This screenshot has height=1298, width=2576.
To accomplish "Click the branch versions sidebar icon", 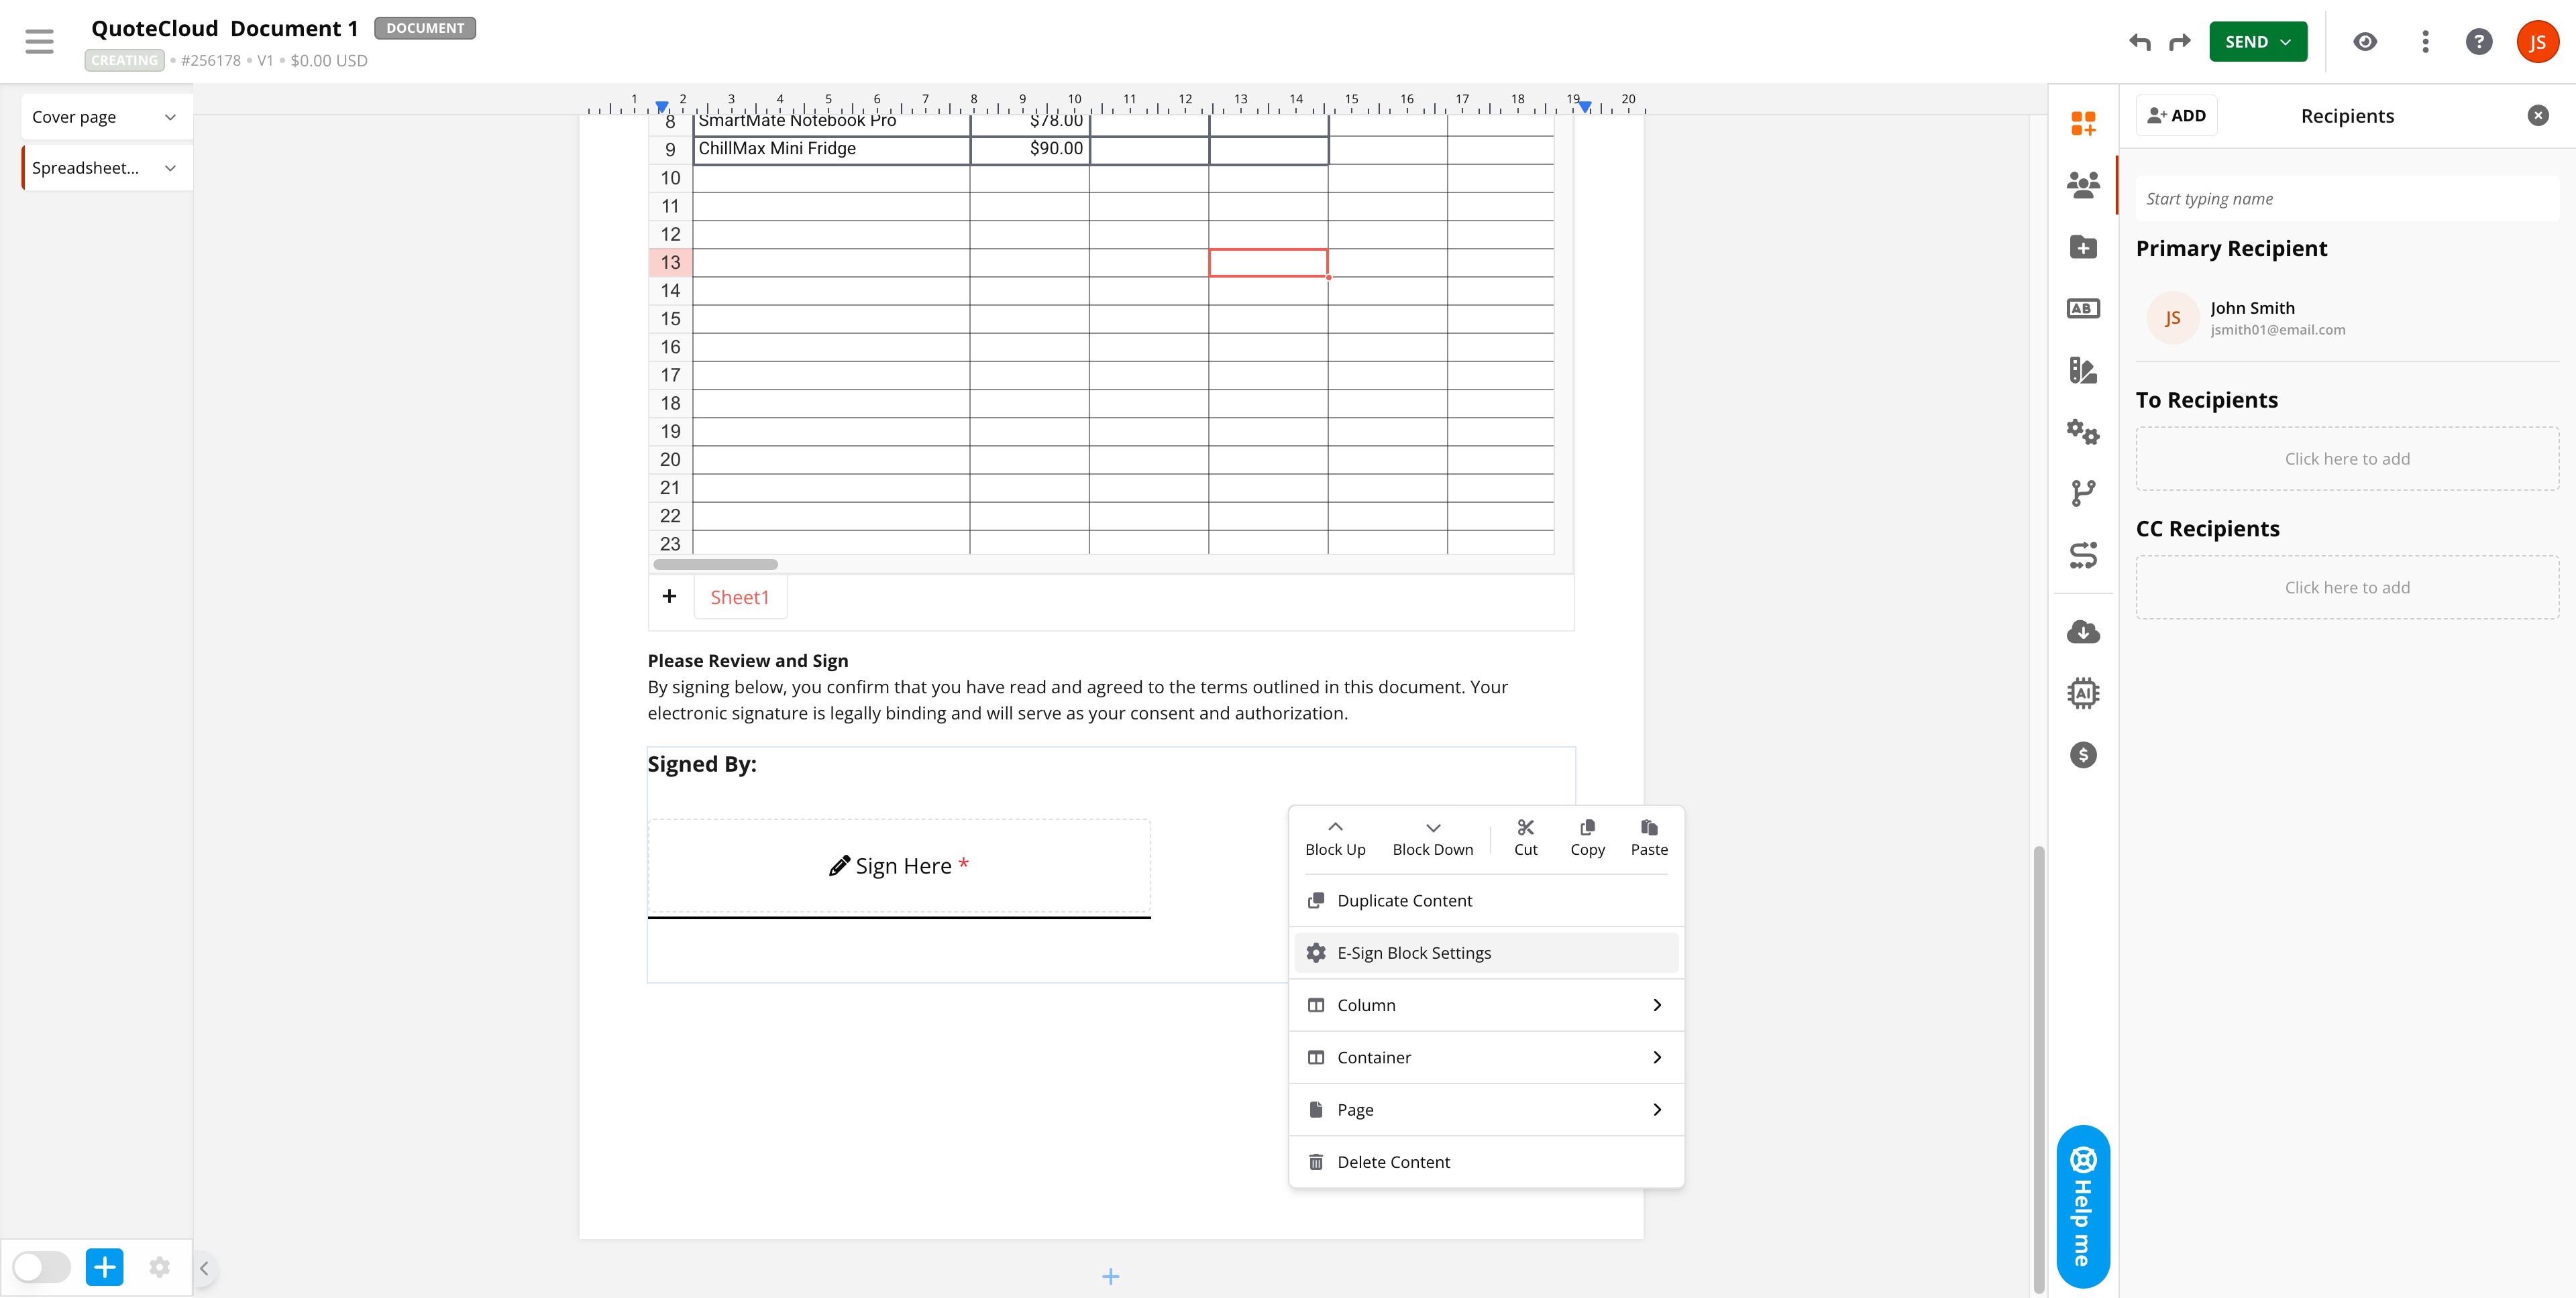I will click(2083, 493).
